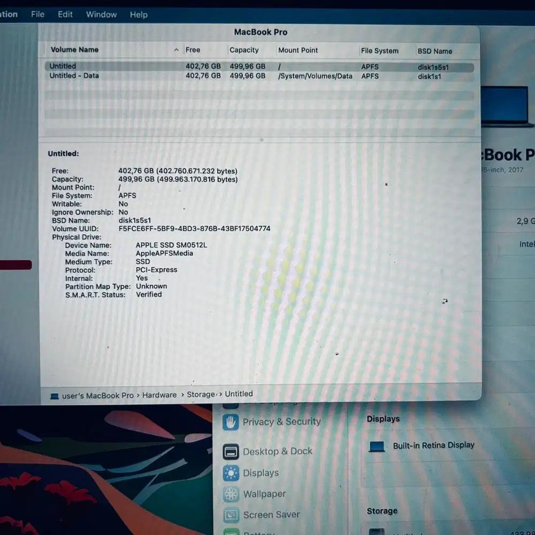Click the MacBook Pro image in About window
The image size is (535, 535).
pyautogui.click(x=508, y=106)
